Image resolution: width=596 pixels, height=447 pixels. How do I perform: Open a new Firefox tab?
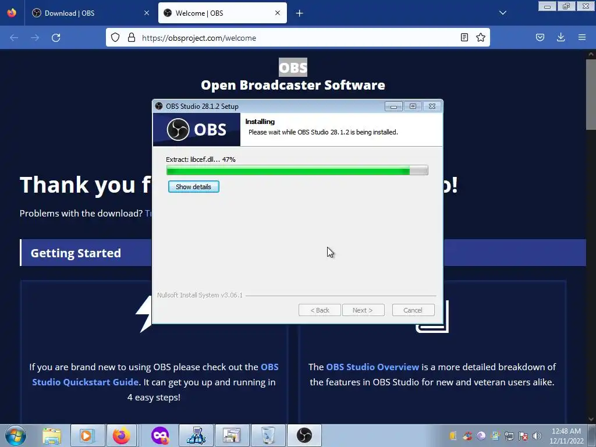[300, 13]
